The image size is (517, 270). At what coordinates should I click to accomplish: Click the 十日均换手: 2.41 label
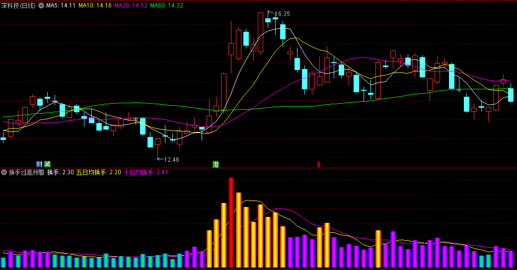[146, 172]
